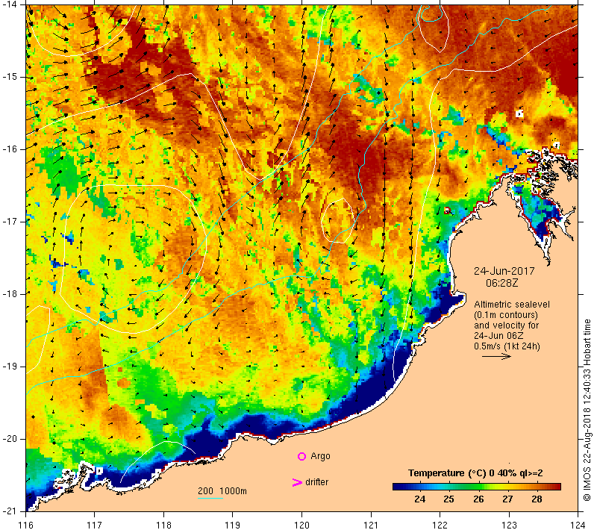Click the '1000m' isobath depth label
Viewport: 597px width, 530px height.
coord(233,491)
